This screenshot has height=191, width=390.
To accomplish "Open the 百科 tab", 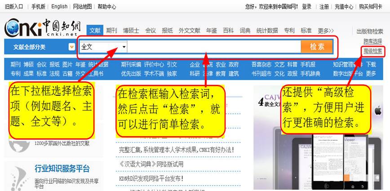I will coord(228,31).
